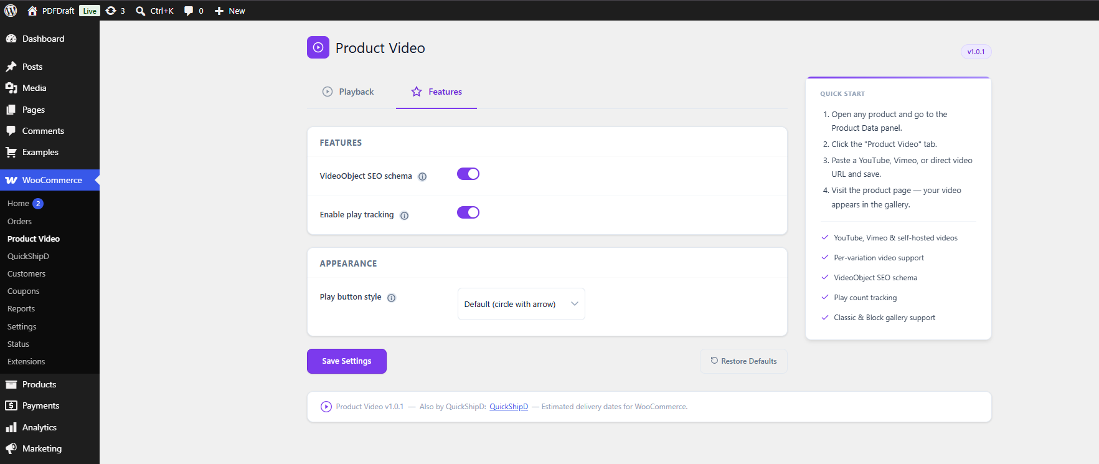Click the Payments dollar icon
The height and width of the screenshot is (464, 1099).
pos(11,405)
